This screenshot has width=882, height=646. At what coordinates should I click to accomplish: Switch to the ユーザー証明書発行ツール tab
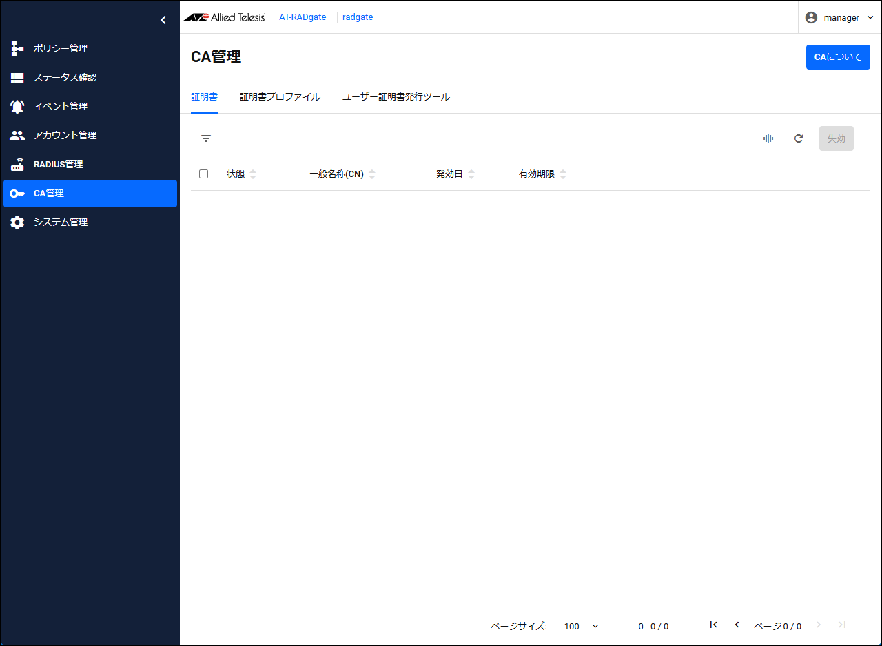click(x=396, y=97)
